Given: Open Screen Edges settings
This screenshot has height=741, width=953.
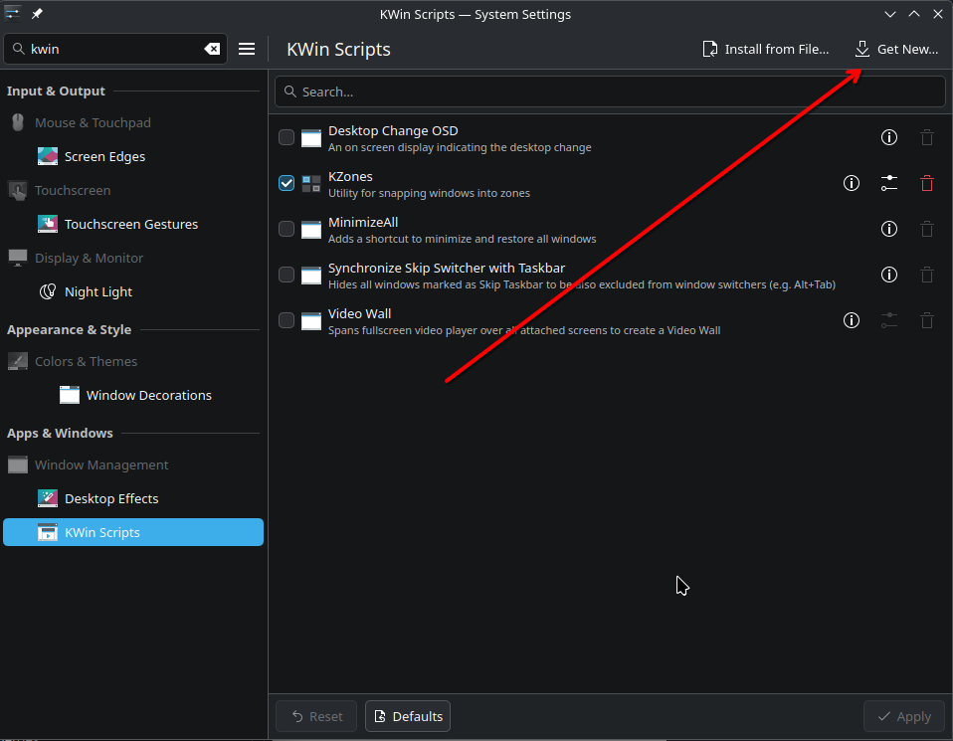Looking at the screenshot, I should click(133, 156).
